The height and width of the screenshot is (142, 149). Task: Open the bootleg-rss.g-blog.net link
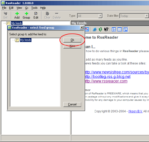pyautogui.click(x=108, y=77)
